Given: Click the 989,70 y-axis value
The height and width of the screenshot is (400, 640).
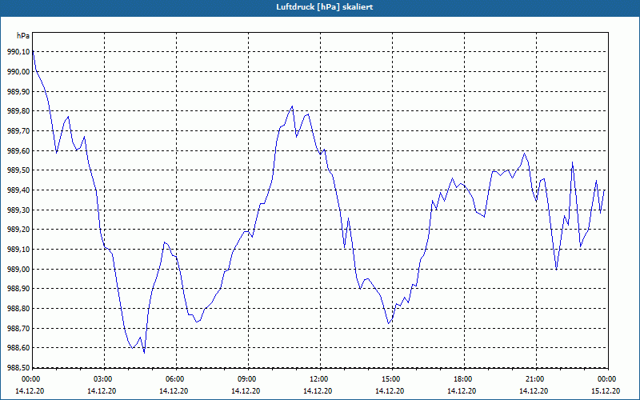Looking at the screenshot, I should point(18,131).
